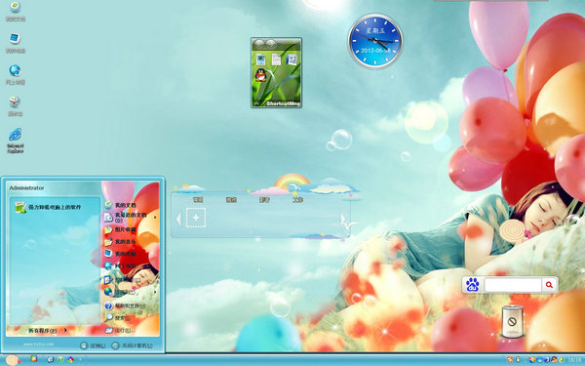Open the Recycle Bin can on the desktop
Viewport: 585px width, 366px height.
click(x=512, y=321)
